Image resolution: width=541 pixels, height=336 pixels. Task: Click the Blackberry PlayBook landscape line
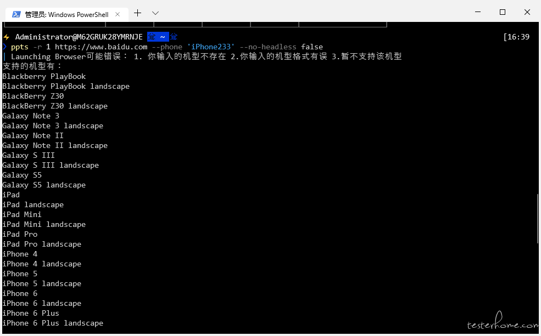pyautogui.click(x=66, y=87)
